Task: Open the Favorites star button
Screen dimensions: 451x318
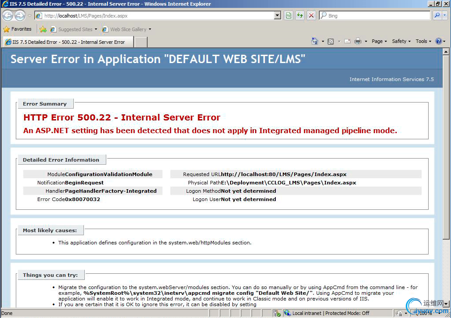Action: (17, 29)
